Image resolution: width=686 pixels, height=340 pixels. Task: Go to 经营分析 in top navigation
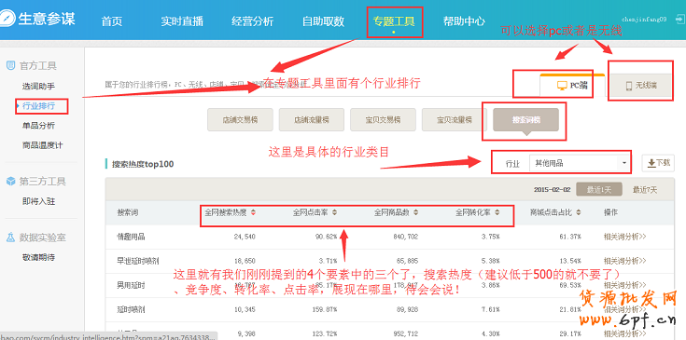(x=252, y=20)
